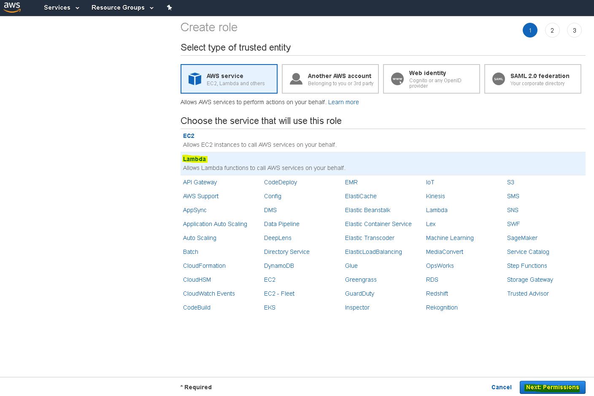The height and width of the screenshot is (396, 594).
Task: Jump to step 3 circle indicator
Action: 574,30
